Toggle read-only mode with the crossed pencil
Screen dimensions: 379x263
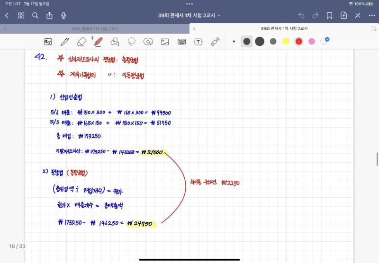358,16
